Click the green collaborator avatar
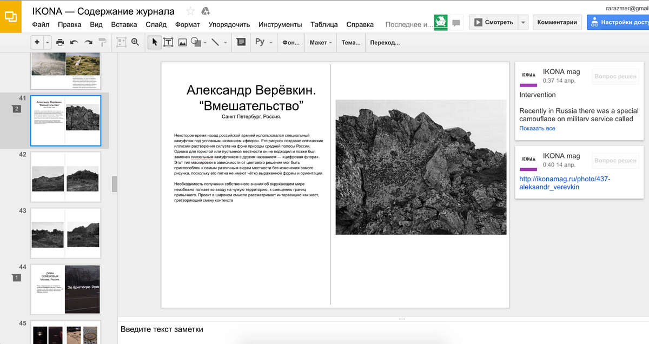The height and width of the screenshot is (344, 649). point(441,23)
